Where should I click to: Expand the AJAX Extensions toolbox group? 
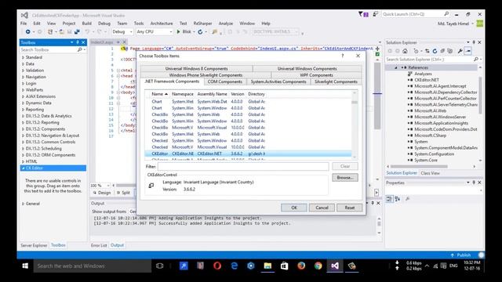coord(23,96)
